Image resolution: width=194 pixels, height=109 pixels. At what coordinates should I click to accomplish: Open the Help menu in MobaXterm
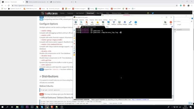pyautogui.click(x=115, y=20)
